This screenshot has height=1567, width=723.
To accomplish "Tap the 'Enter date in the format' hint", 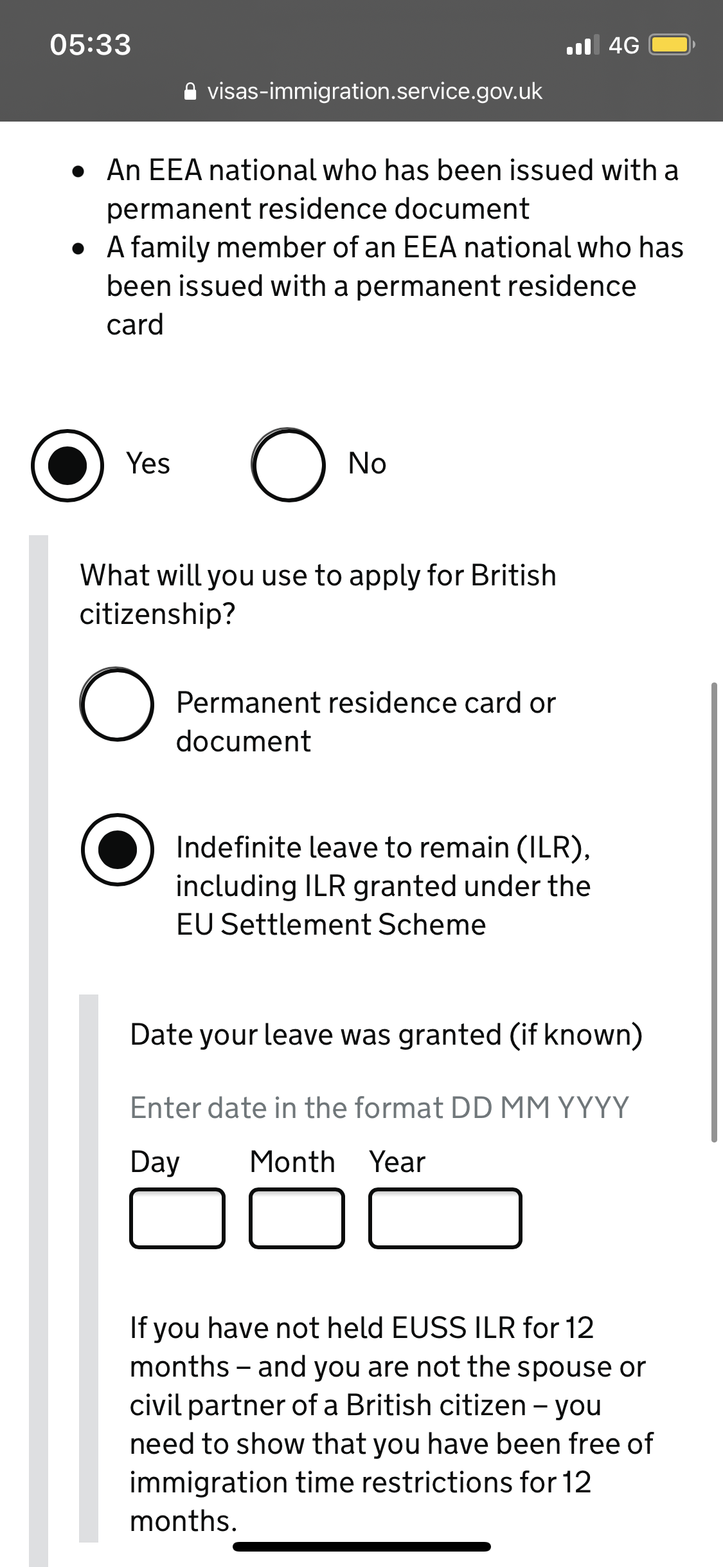I will pos(379,1108).
